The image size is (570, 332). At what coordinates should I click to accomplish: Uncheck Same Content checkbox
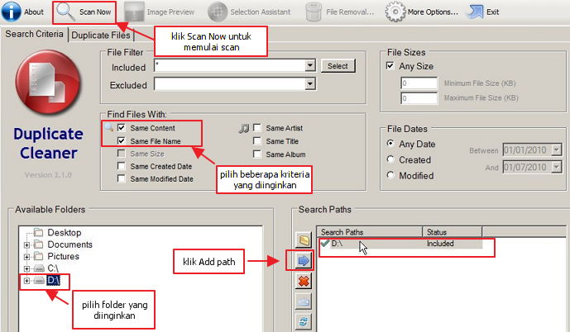pyautogui.click(x=122, y=128)
